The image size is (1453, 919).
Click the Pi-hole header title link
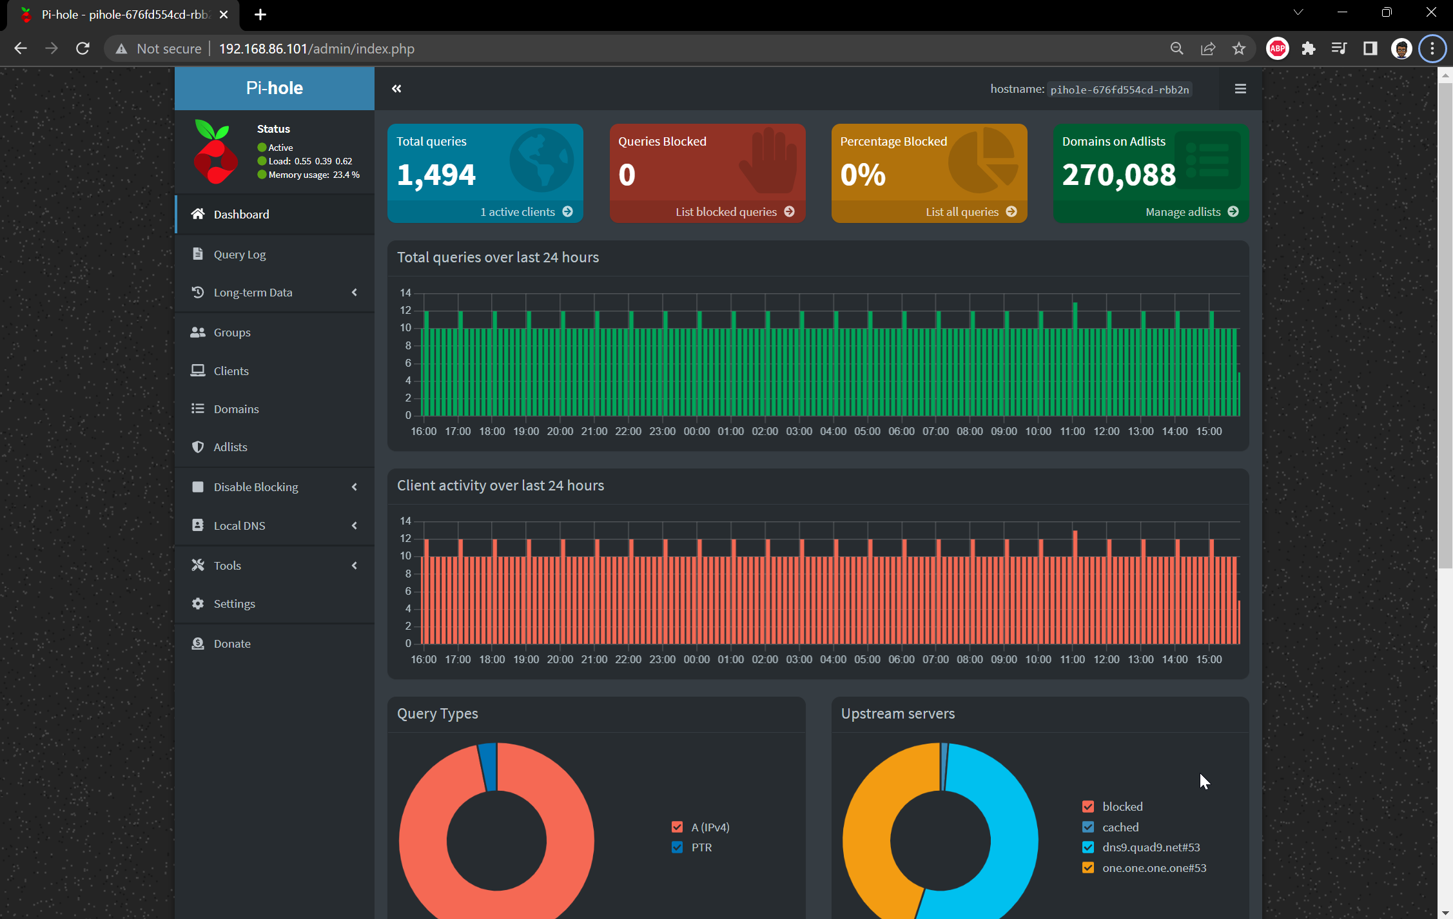[275, 88]
